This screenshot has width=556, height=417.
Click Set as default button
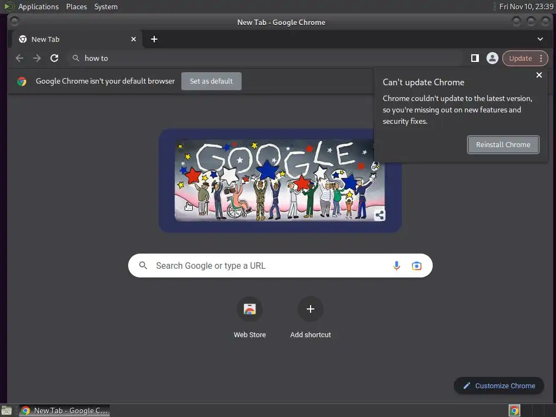(x=211, y=81)
